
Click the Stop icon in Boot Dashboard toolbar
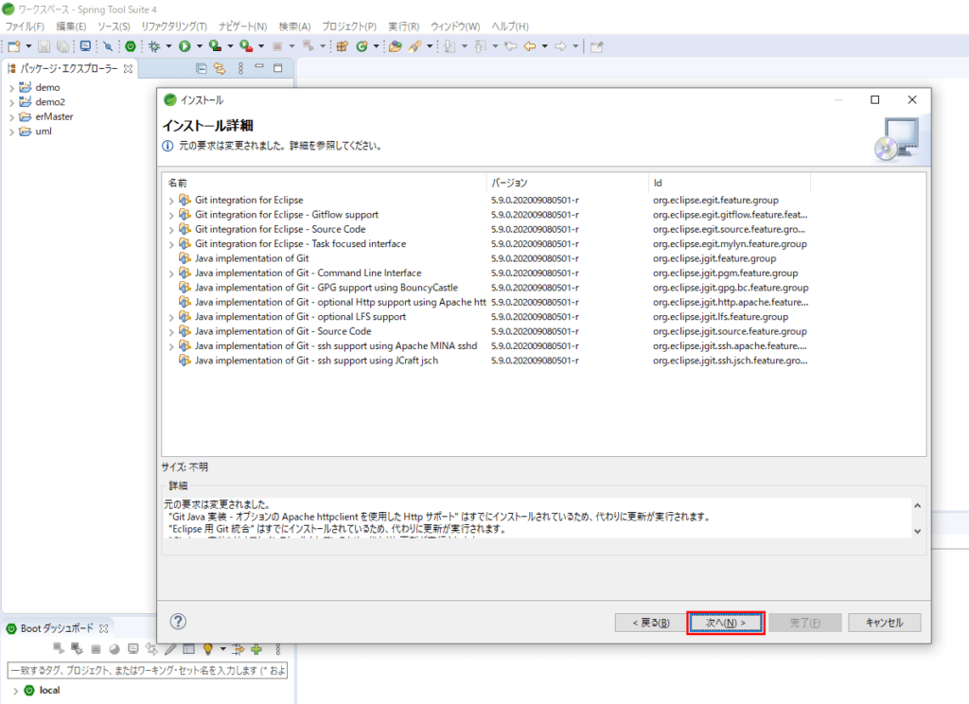tap(95, 649)
